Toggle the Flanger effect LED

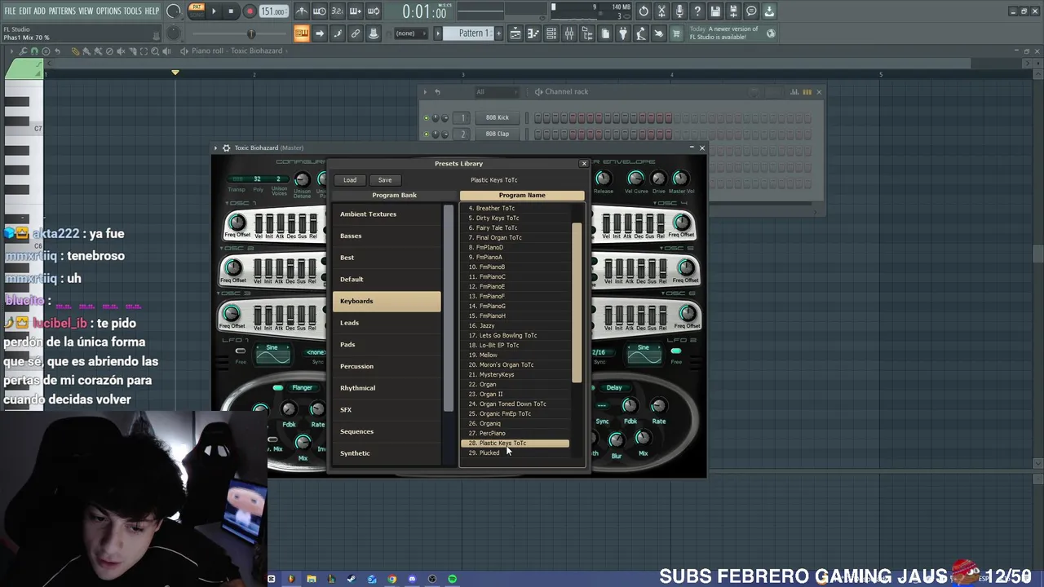[x=278, y=388]
